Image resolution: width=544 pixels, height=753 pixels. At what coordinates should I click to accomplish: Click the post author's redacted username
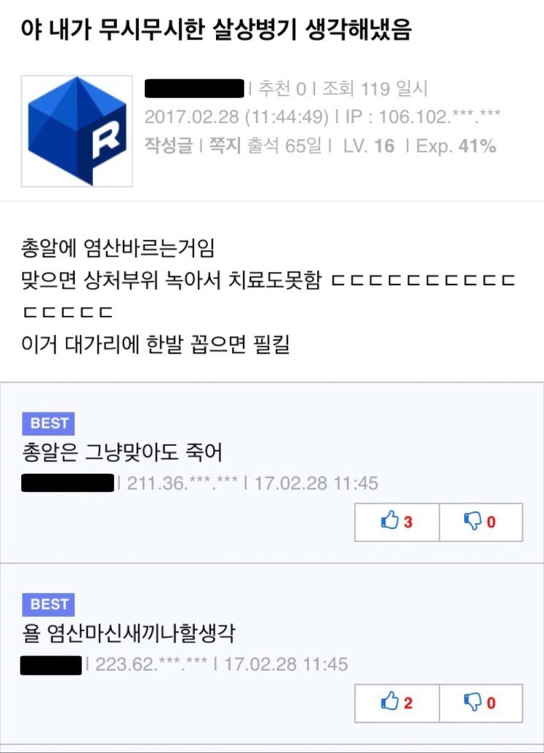[195, 89]
